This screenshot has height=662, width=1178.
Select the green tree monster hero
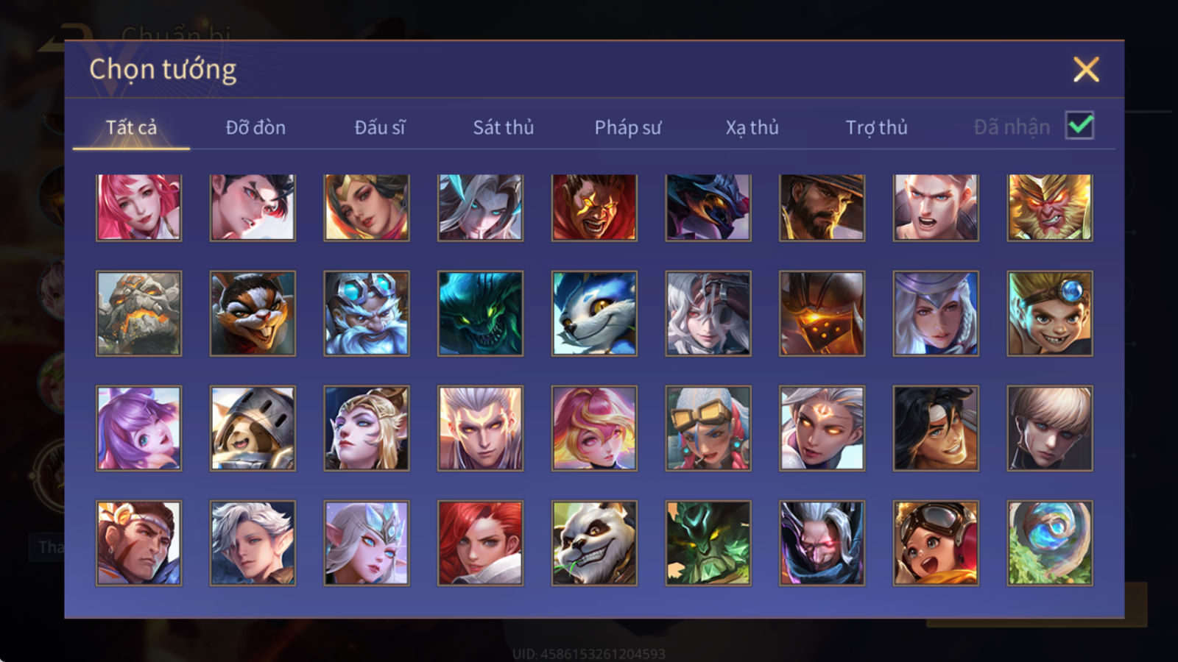708,543
